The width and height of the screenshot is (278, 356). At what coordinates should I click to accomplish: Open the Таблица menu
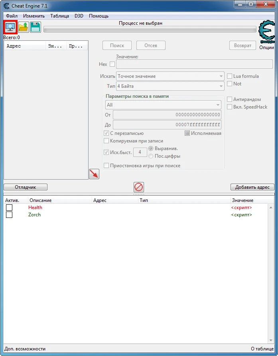coord(60,16)
